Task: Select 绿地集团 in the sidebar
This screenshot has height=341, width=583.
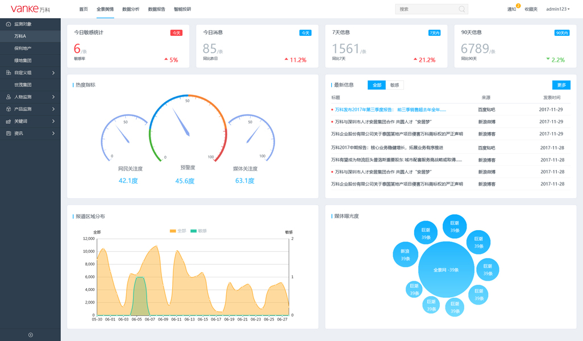Action: coord(30,60)
